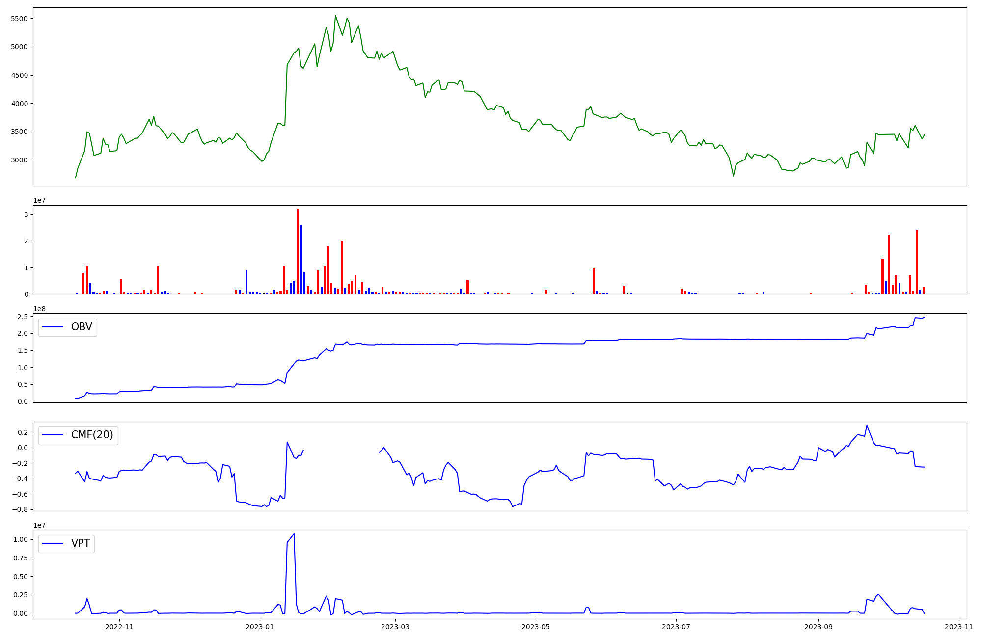Click the highest peak of the green price line
Viewport: 982px width, 638px height.
(x=335, y=16)
